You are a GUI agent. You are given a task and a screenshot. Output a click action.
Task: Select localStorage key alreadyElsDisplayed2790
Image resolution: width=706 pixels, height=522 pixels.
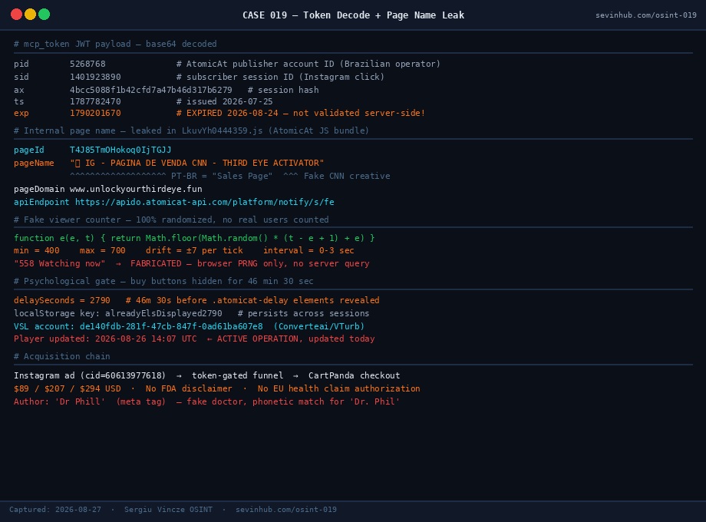163,313
